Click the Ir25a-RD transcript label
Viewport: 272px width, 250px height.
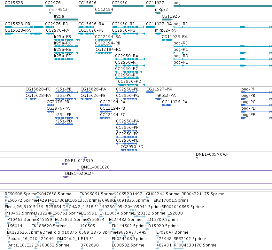click(63, 56)
